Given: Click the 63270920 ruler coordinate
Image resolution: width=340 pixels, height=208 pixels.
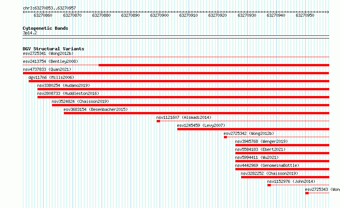Looking at the screenshot, I should tap(217, 15).
